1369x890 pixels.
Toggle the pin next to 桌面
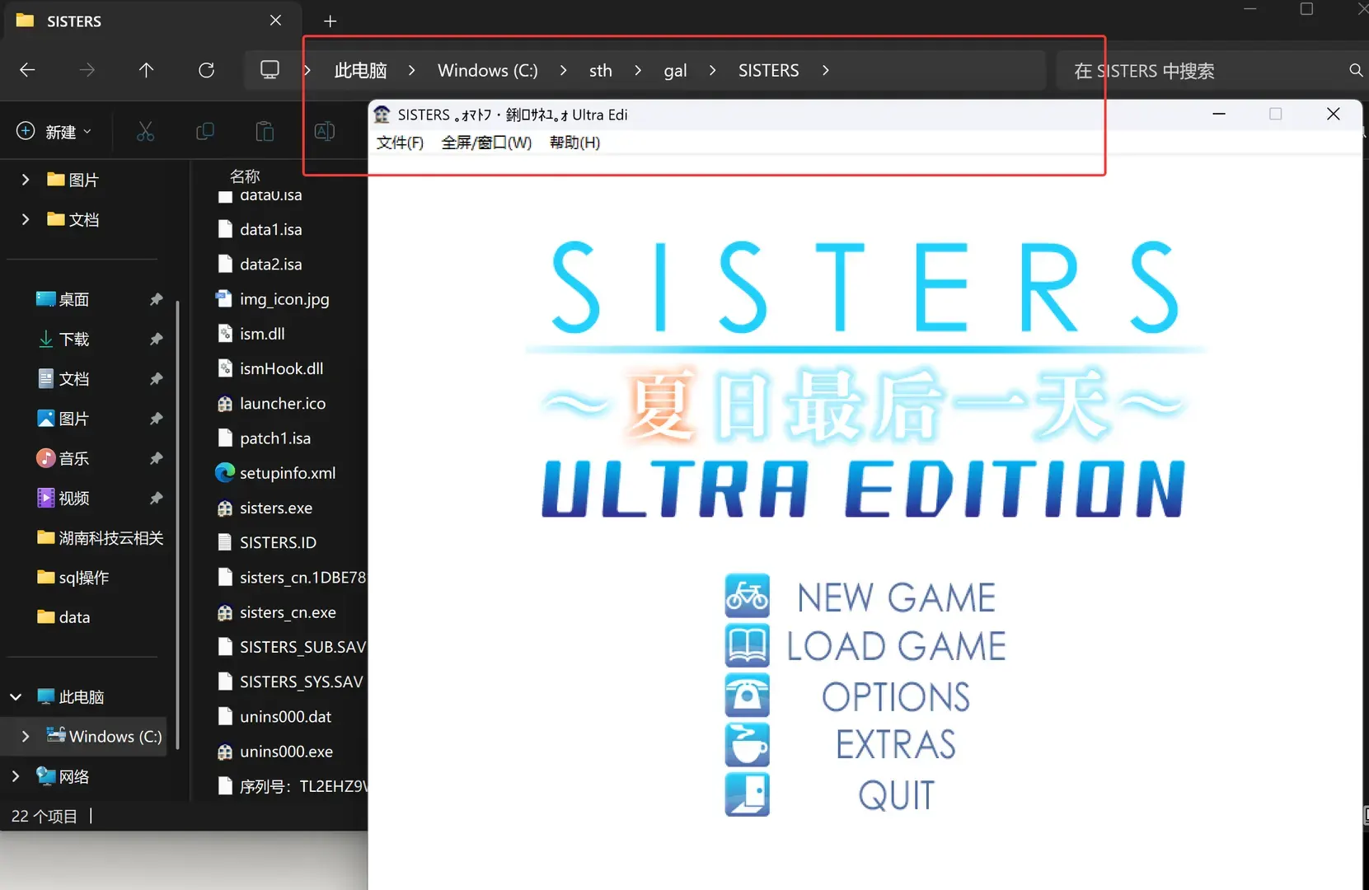tap(156, 299)
